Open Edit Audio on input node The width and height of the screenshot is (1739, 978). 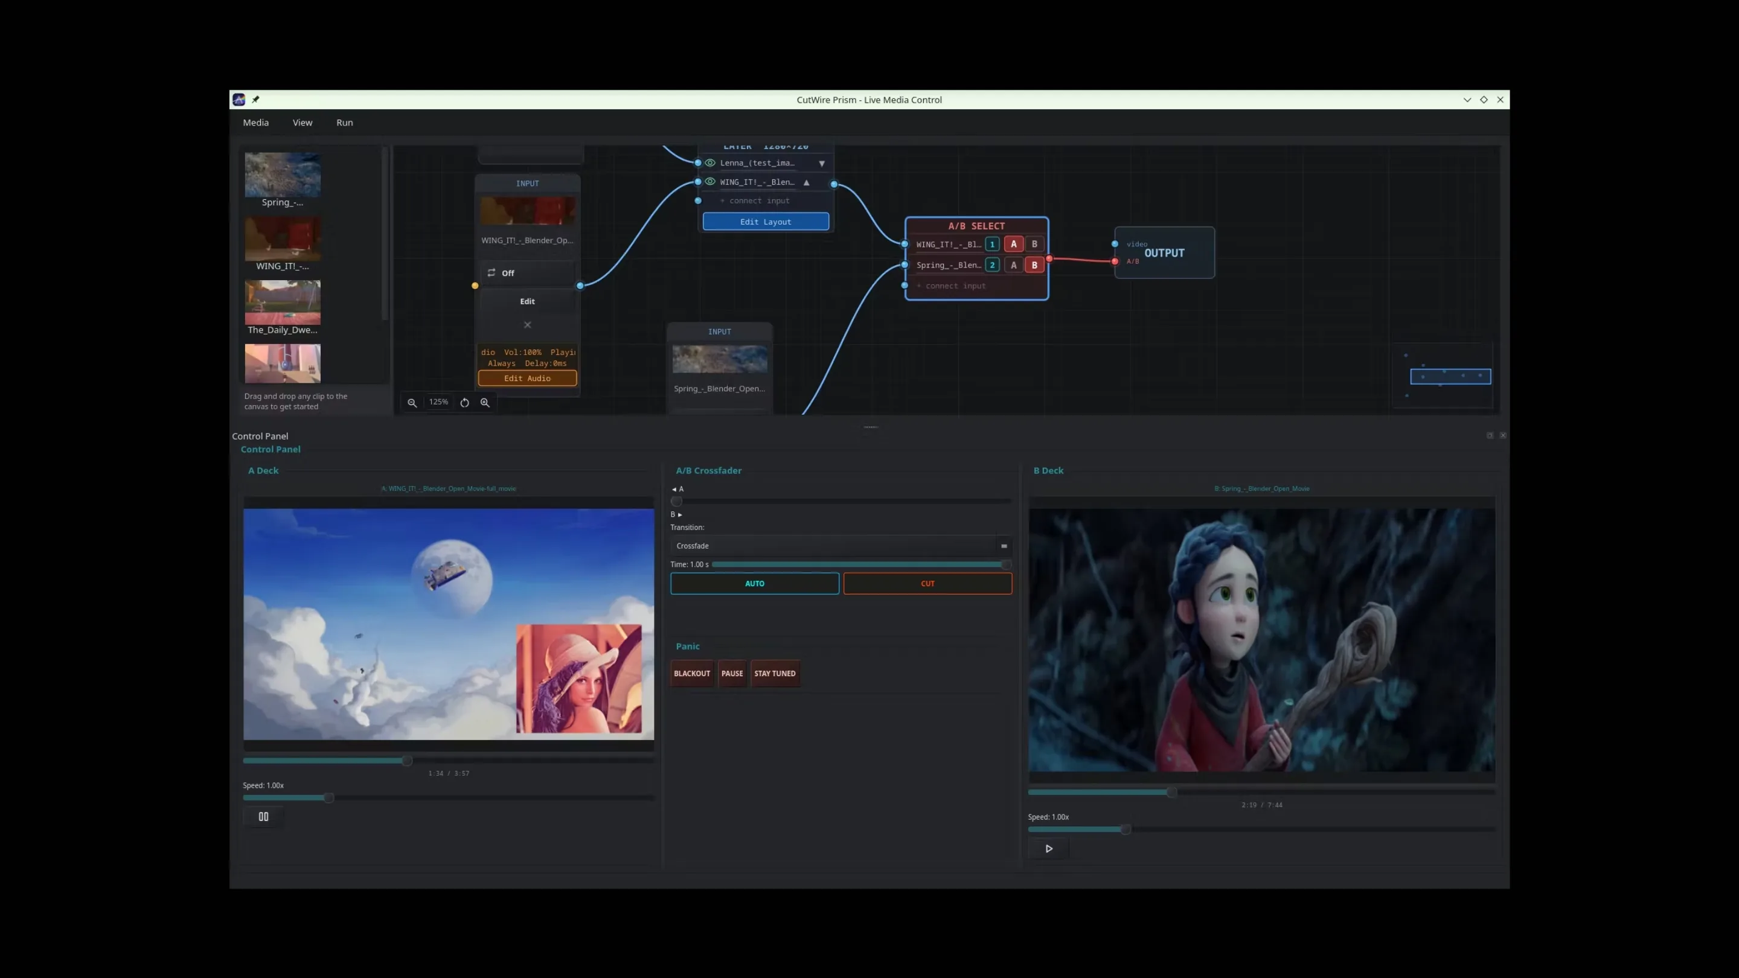coord(527,378)
